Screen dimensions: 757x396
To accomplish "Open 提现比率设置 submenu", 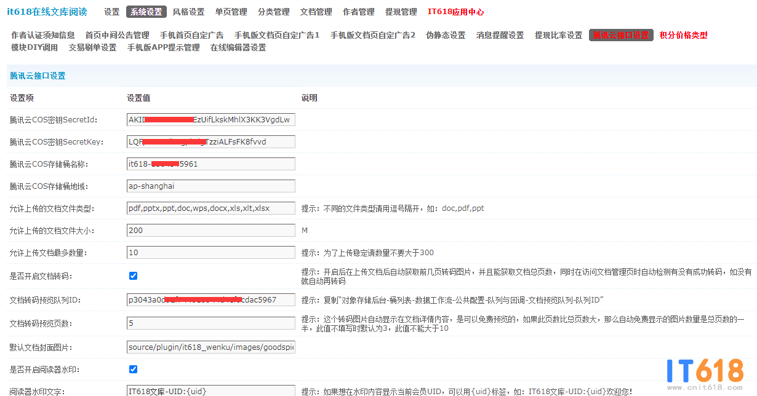I will [559, 35].
